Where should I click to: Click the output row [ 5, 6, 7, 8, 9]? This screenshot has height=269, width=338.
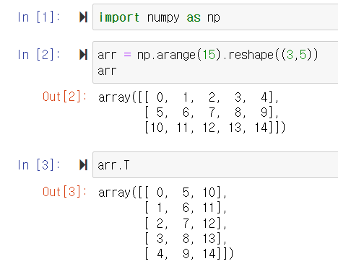(x=212, y=113)
